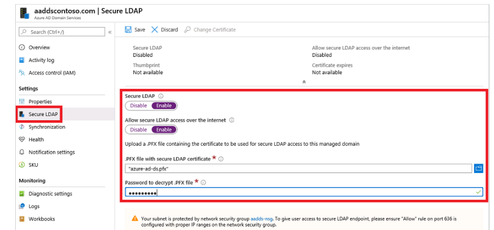
Task: Open Logs under Monitoring
Action: point(34,206)
